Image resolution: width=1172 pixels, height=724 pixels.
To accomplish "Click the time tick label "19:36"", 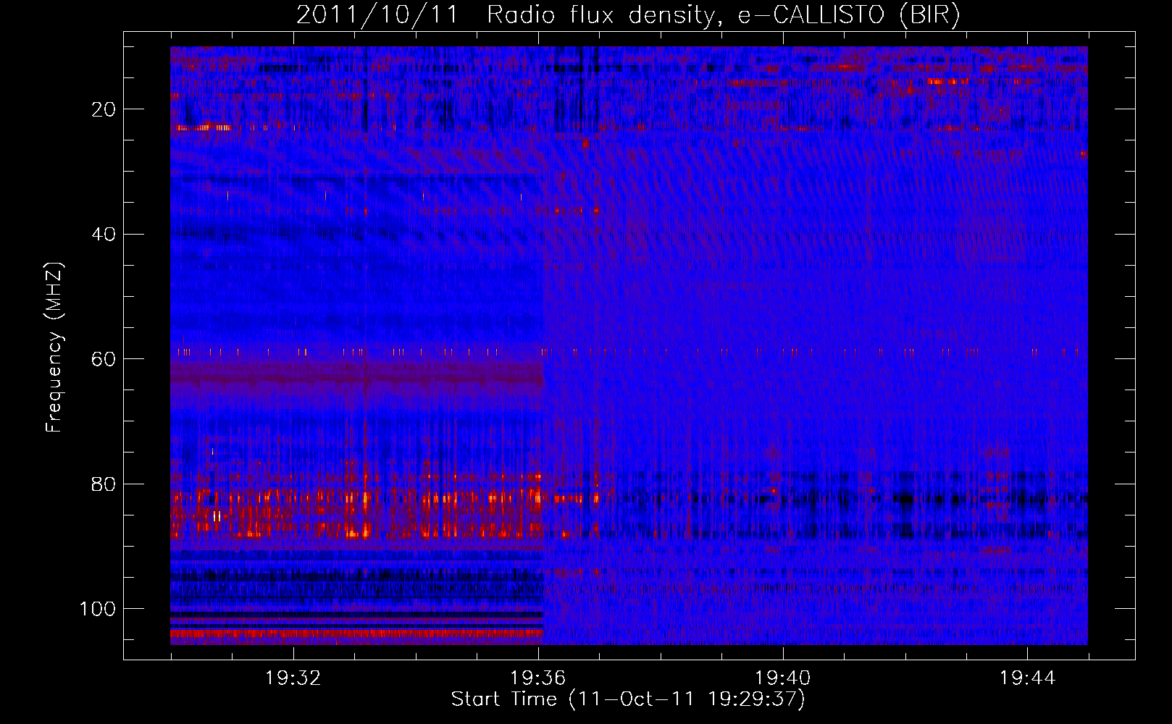I will tap(538, 678).
